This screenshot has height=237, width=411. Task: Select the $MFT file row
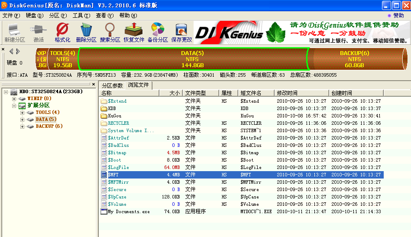pyautogui.click(x=242, y=175)
